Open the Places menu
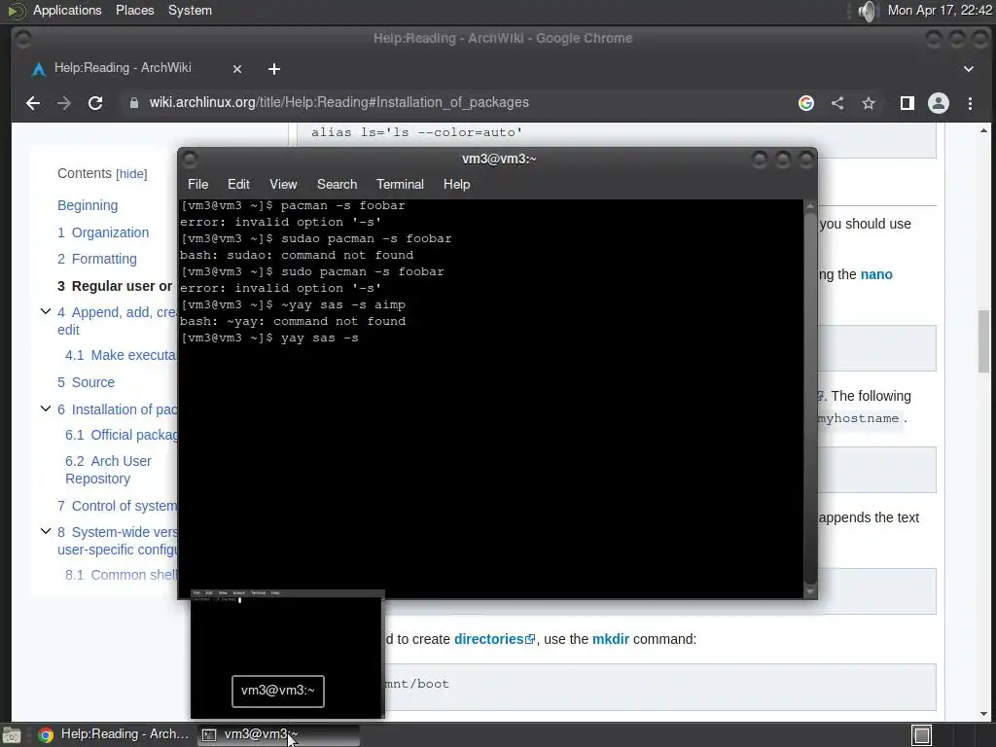 click(x=134, y=10)
